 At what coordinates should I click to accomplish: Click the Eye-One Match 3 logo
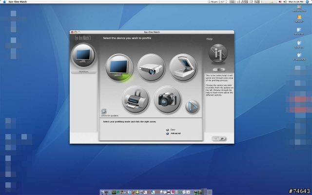click(x=83, y=38)
